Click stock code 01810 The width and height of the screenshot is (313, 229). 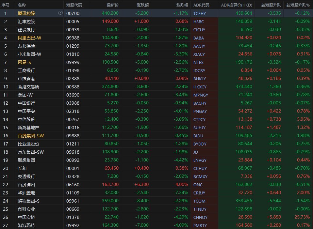coord(73,54)
